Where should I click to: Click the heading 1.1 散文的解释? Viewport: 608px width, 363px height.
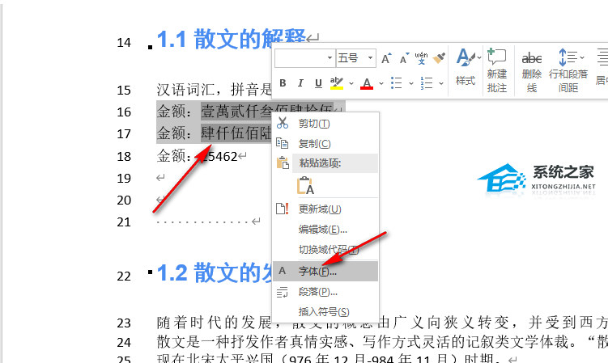[x=232, y=39]
